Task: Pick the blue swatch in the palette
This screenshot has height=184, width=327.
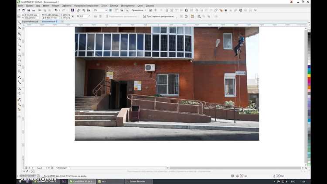Action: coord(309,67)
